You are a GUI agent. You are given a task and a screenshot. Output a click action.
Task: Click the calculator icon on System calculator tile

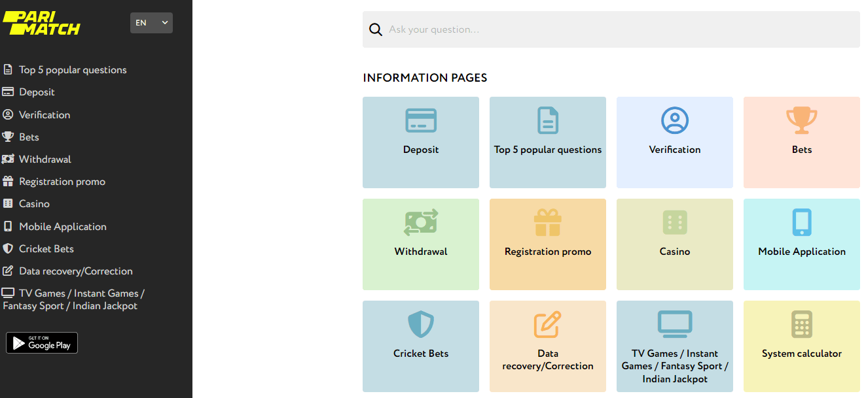click(801, 324)
